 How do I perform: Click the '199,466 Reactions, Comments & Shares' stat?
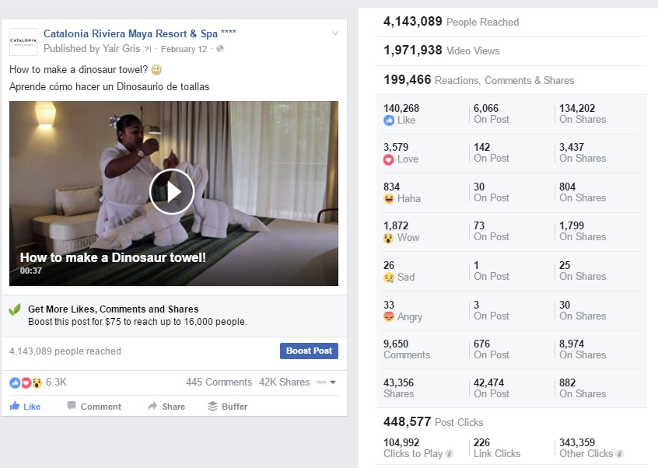point(479,79)
